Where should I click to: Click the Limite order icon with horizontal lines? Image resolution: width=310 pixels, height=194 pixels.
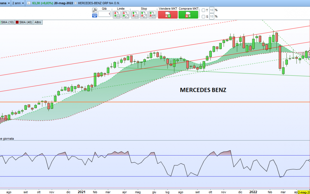click(117, 15)
